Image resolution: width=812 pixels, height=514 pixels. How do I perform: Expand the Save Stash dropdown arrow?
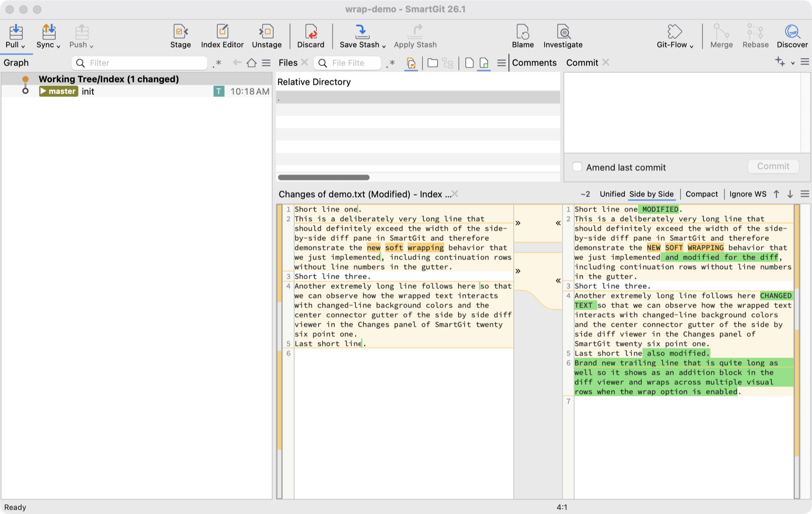click(384, 46)
